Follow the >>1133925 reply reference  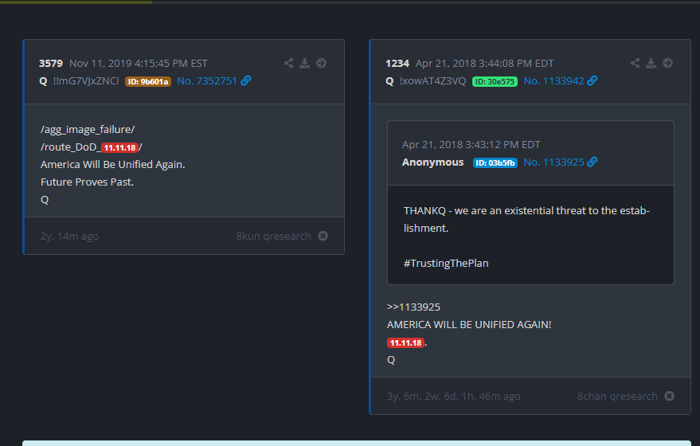coord(414,307)
